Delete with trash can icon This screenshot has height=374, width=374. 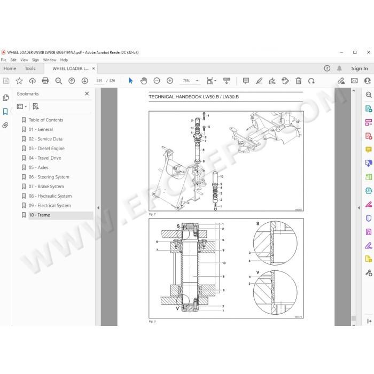pos(298,81)
